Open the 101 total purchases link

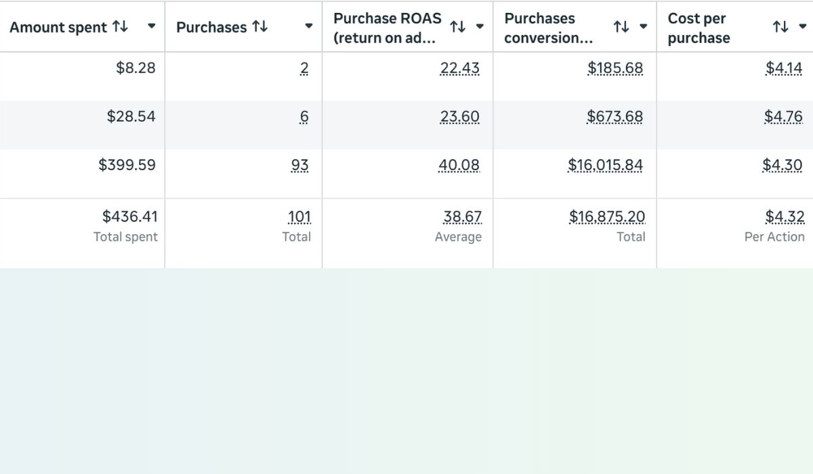coord(299,217)
